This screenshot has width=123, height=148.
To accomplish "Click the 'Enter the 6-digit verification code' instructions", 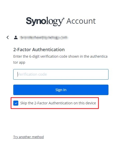I will [x=60, y=56].
